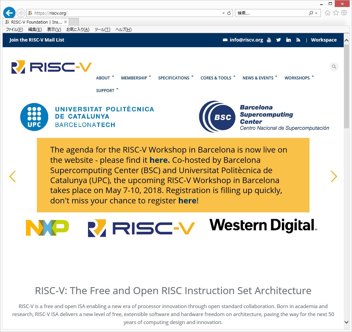This screenshot has height=332, width=352.
Task: Expand the CORES & TOOLS menu
Action: [x=218, y=78]
